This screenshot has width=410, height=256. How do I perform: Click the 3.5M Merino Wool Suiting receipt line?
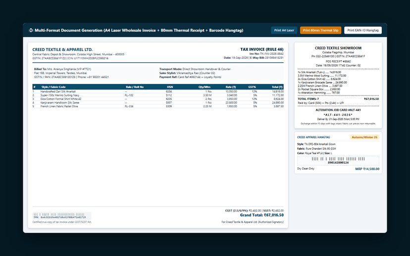coord(322,76)
